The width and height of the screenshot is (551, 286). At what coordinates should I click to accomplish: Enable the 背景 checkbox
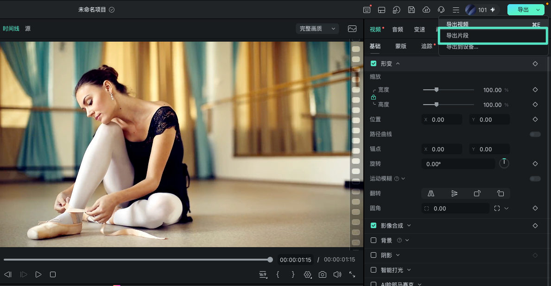[374, 240]
